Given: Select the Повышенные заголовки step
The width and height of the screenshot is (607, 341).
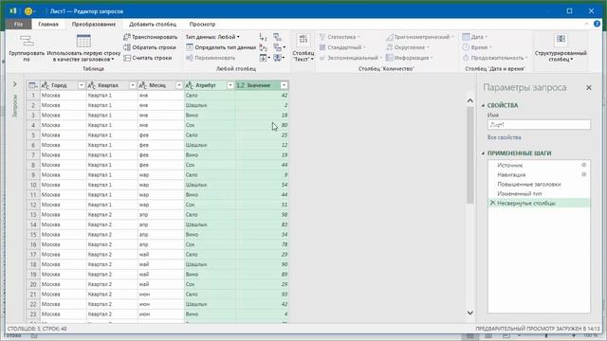Looking at the screenshot, I should point(539,184).
